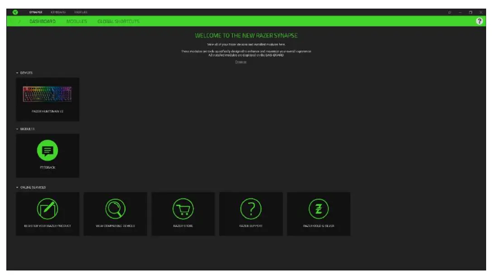Screen dimensions: 492x275
Task: Click the Razer Gold & Silver label
Action: click(x=319, y=226)
